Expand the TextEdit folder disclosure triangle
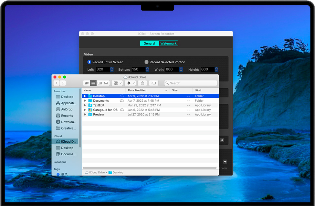 (x=85, y=105)
